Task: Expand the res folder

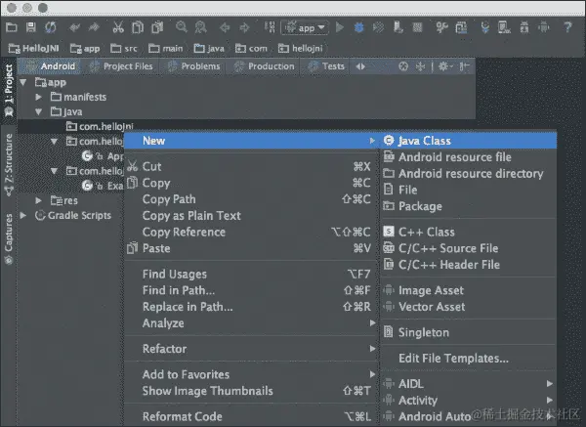Action: click(38, 200)
